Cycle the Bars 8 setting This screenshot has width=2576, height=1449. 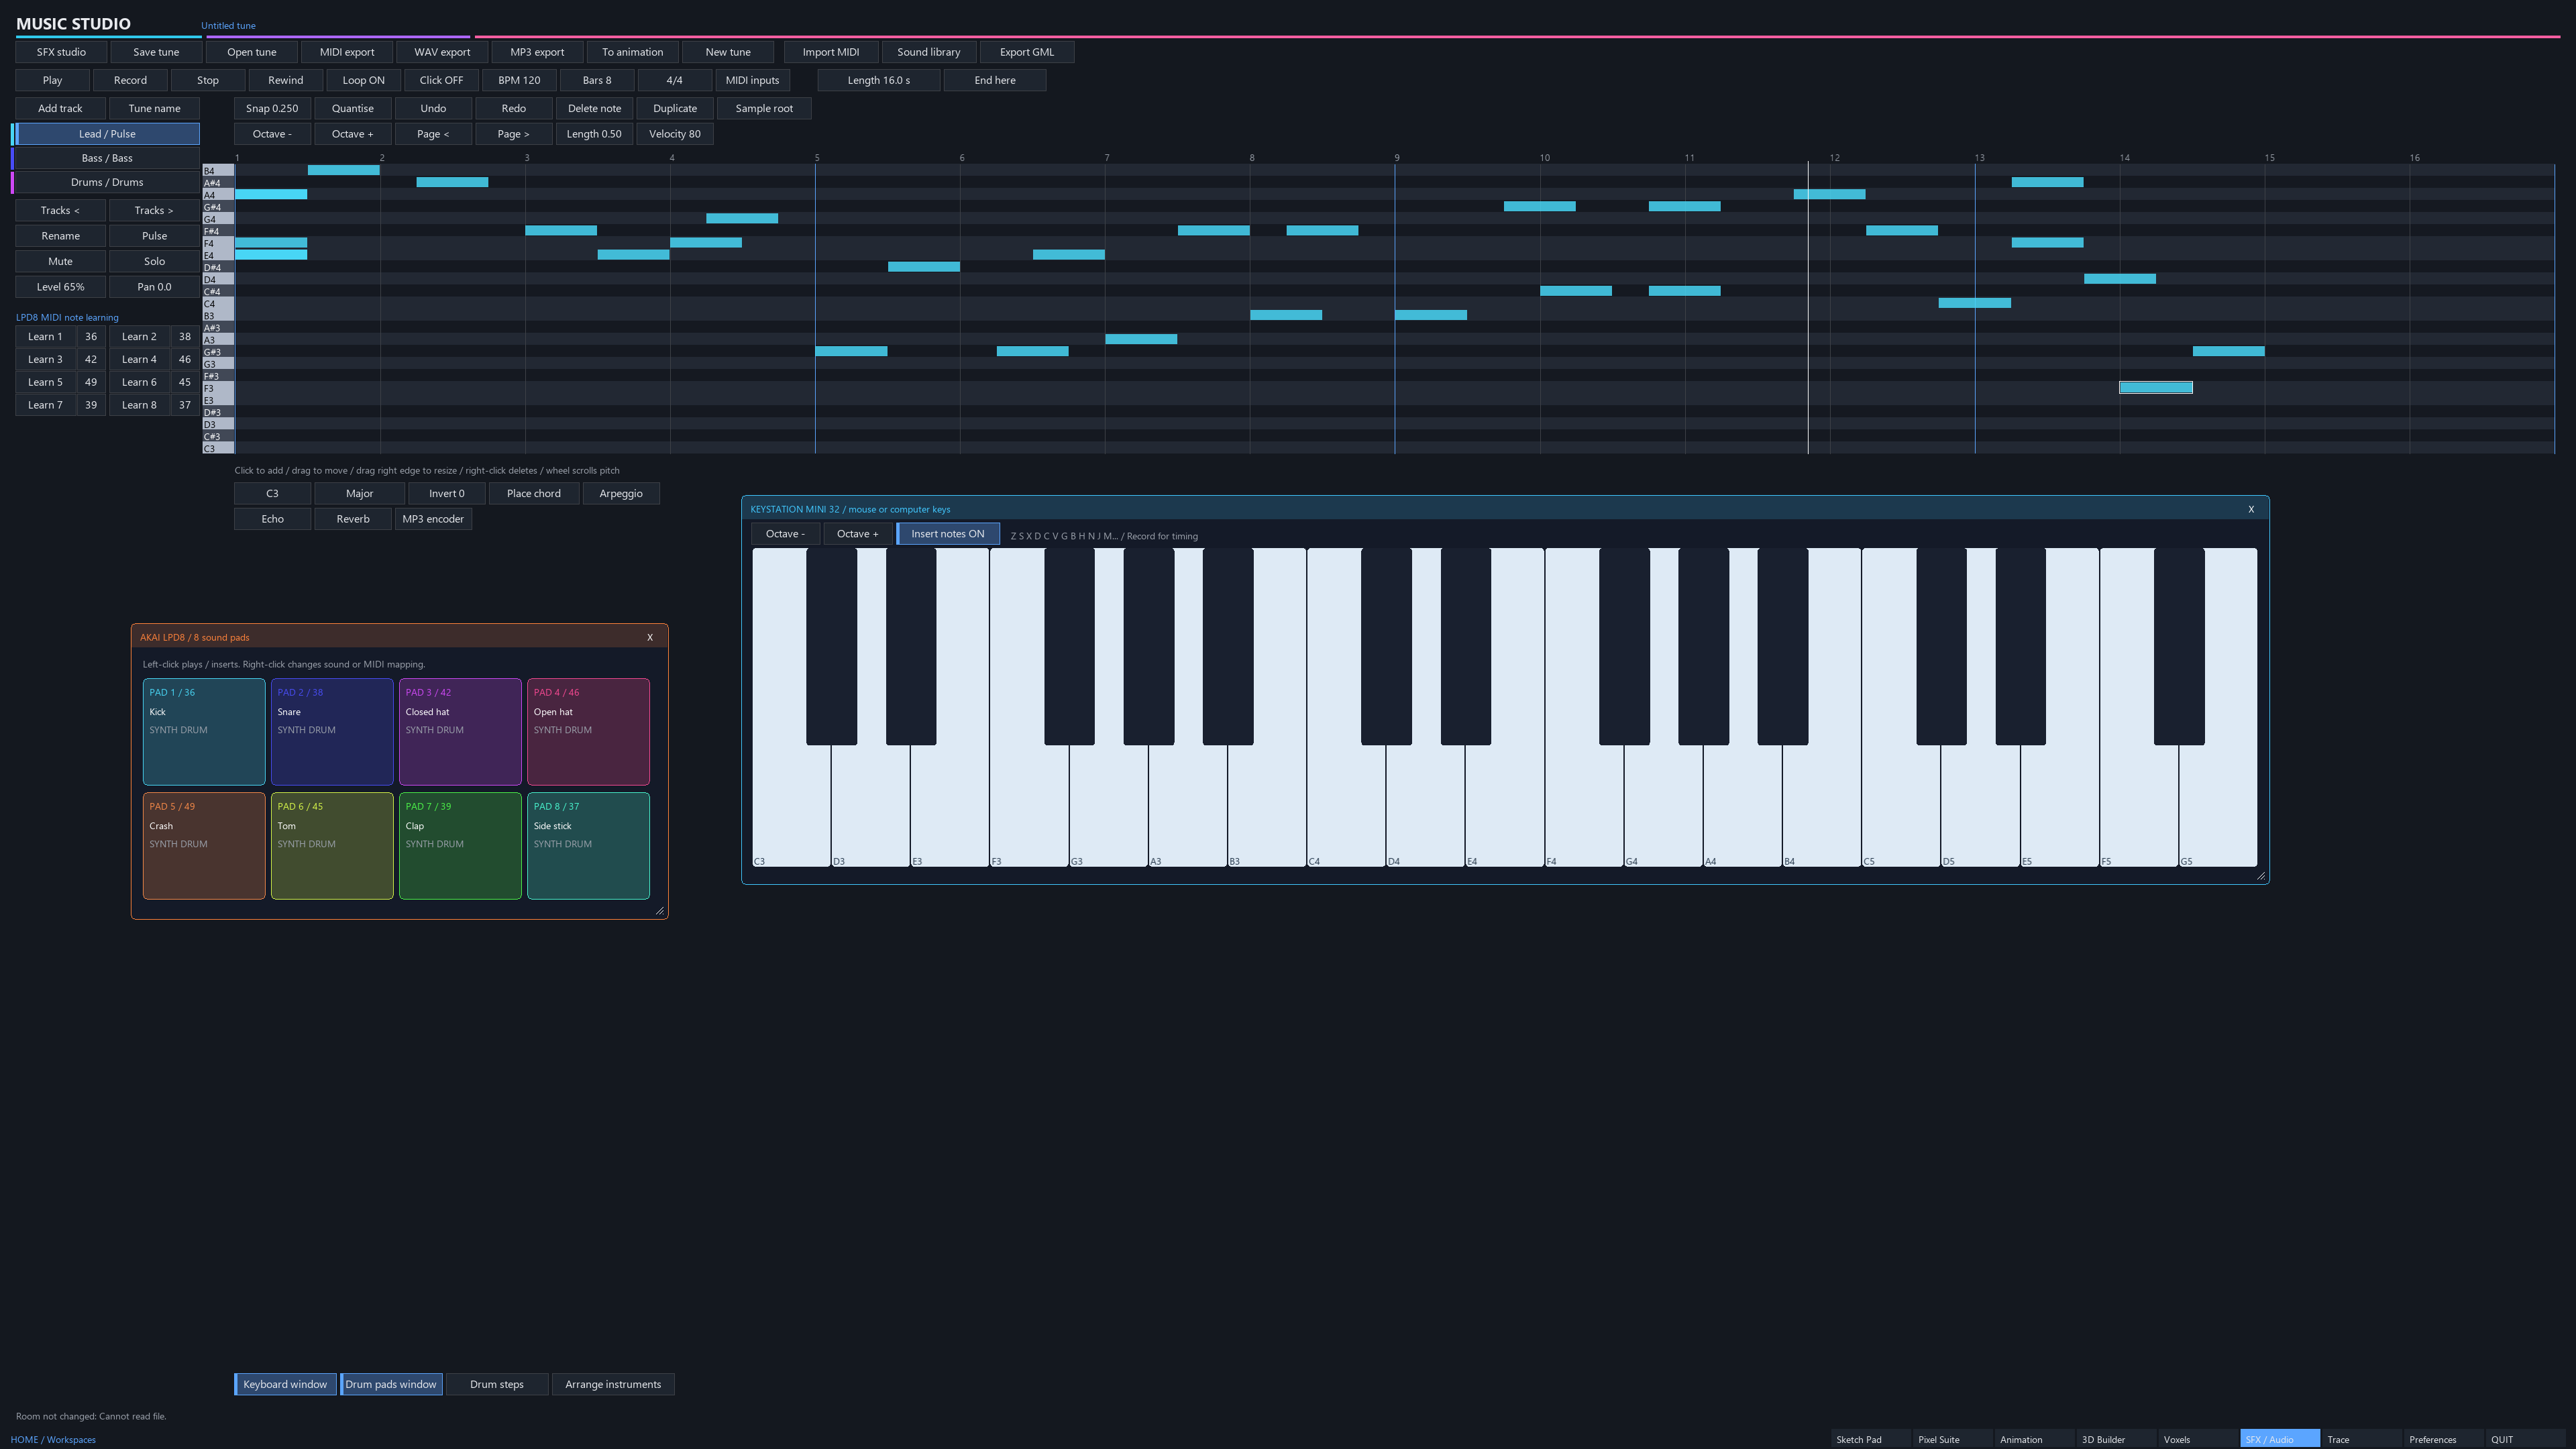pos(597,80)
